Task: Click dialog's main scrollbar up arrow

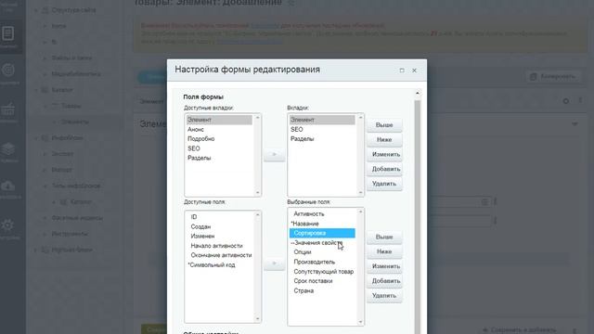Action: point(418,93)
